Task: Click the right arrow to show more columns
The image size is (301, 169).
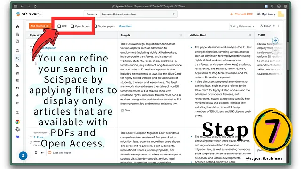Action: pos(275,41)
